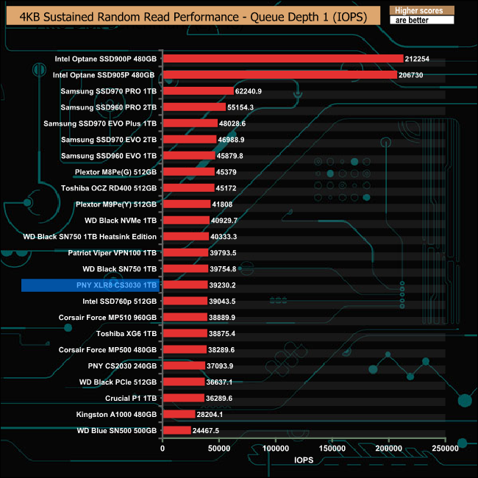Click the 39754.8 value

pyautogui.click(x=223, y=269)
